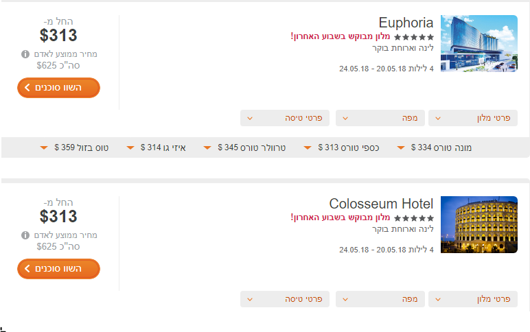Screen dimensions: 530x332
Task: Select טרוולר טורס $345 offer
Action: [x=244, y=147]
